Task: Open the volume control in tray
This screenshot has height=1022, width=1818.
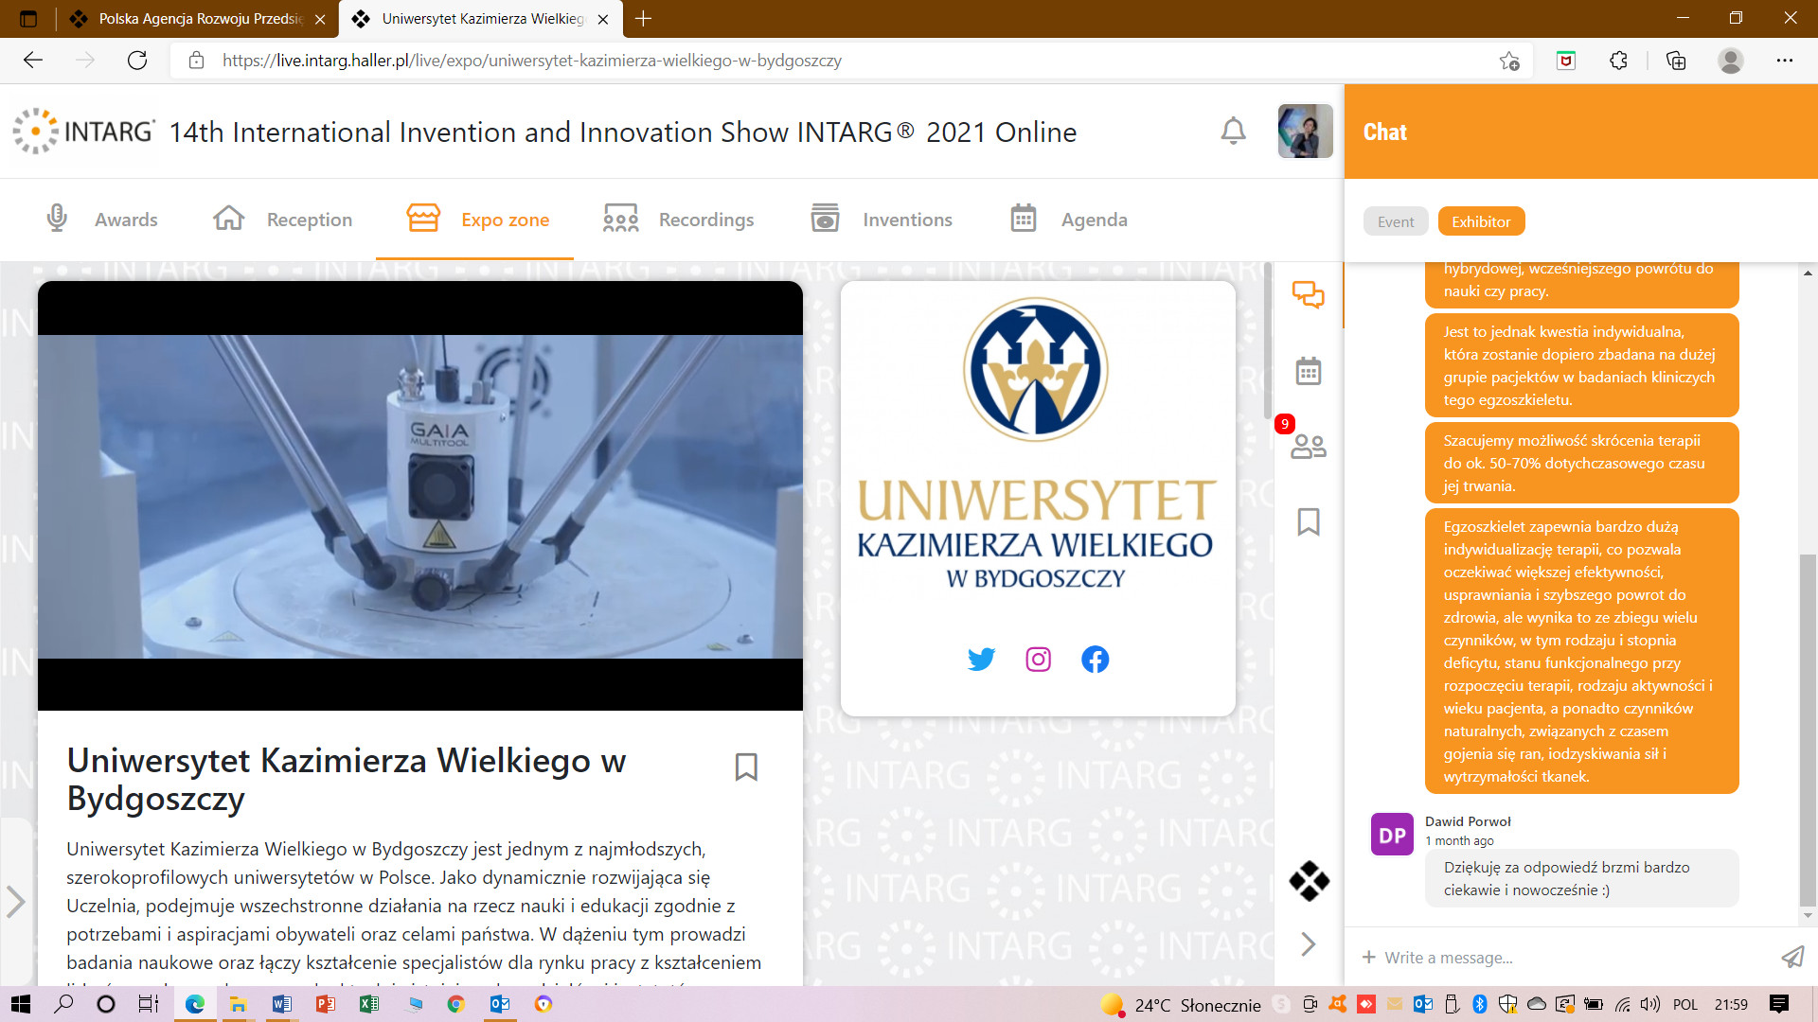Action: click(1650, 1004)
